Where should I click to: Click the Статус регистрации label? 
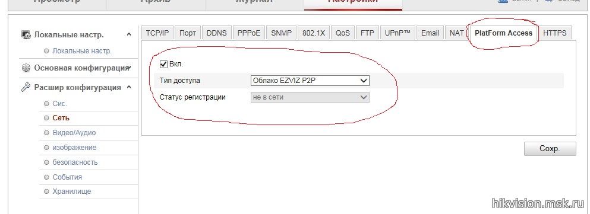[x=193, y=97]
